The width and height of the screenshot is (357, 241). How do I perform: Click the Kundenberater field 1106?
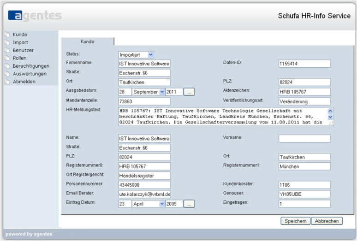pyautogui.click(x=304, y=185)
